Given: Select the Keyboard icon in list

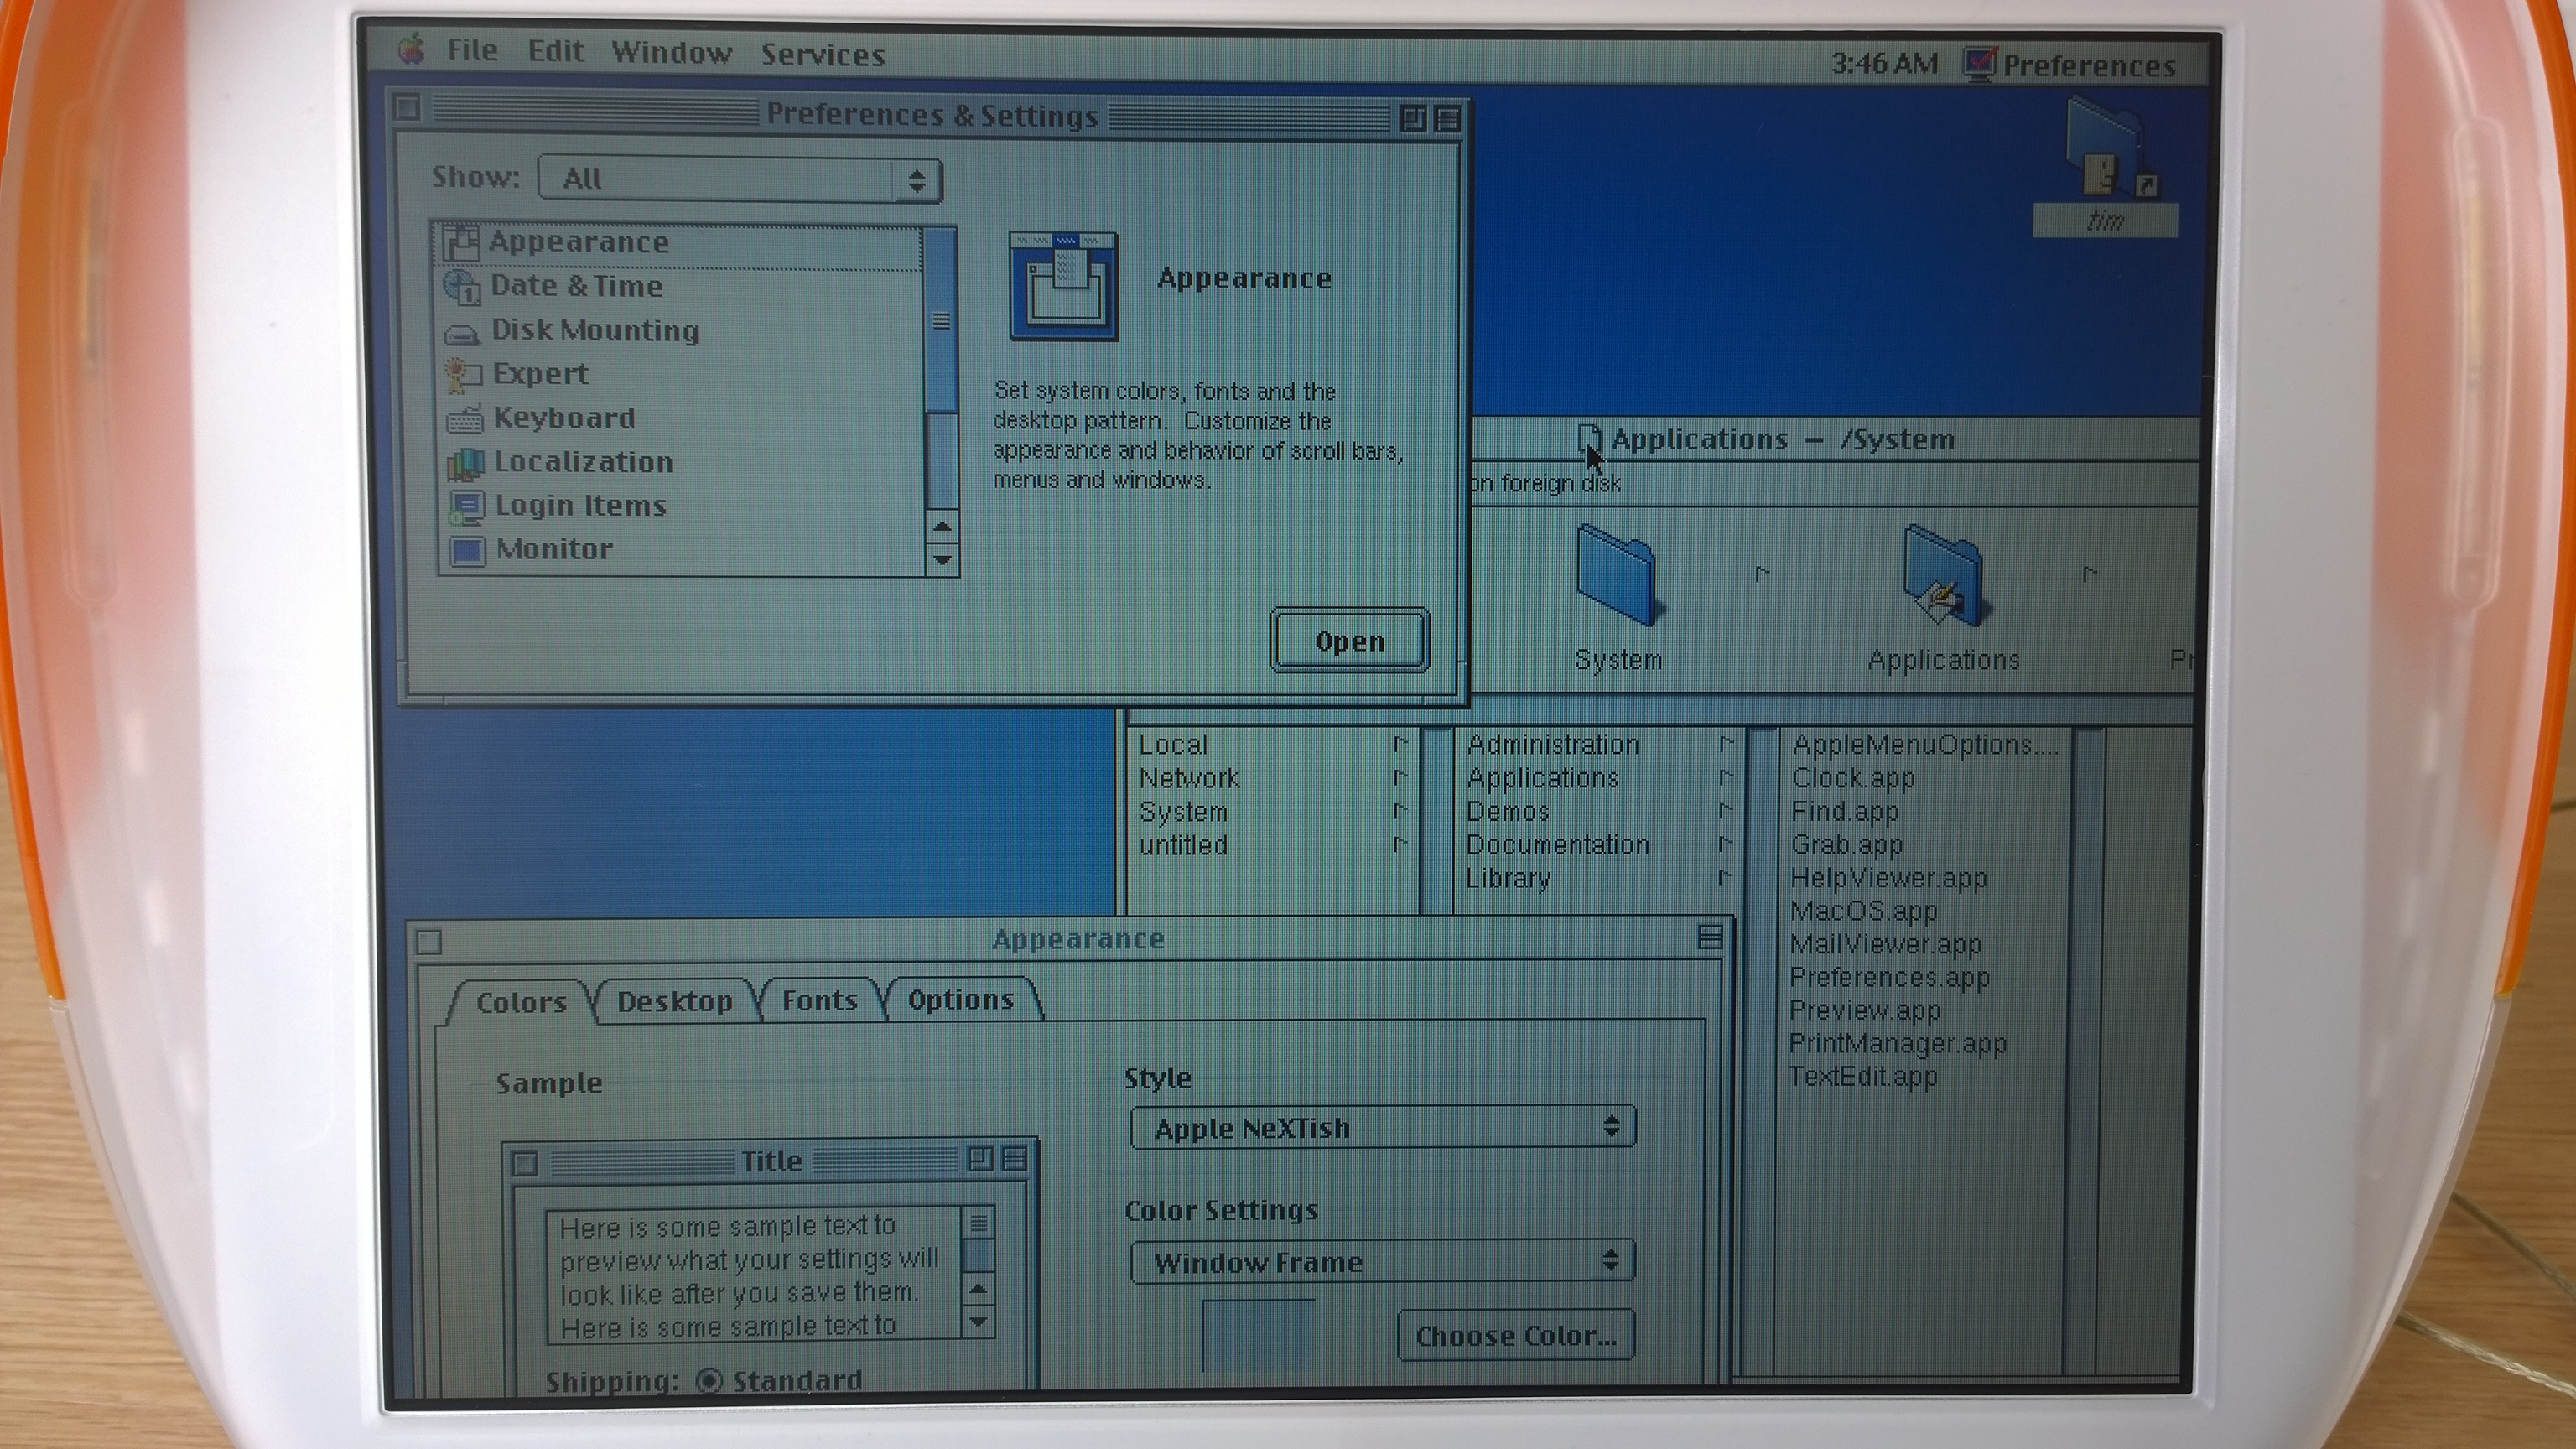Looking at the screenshot, I should [x=465, y=419].
